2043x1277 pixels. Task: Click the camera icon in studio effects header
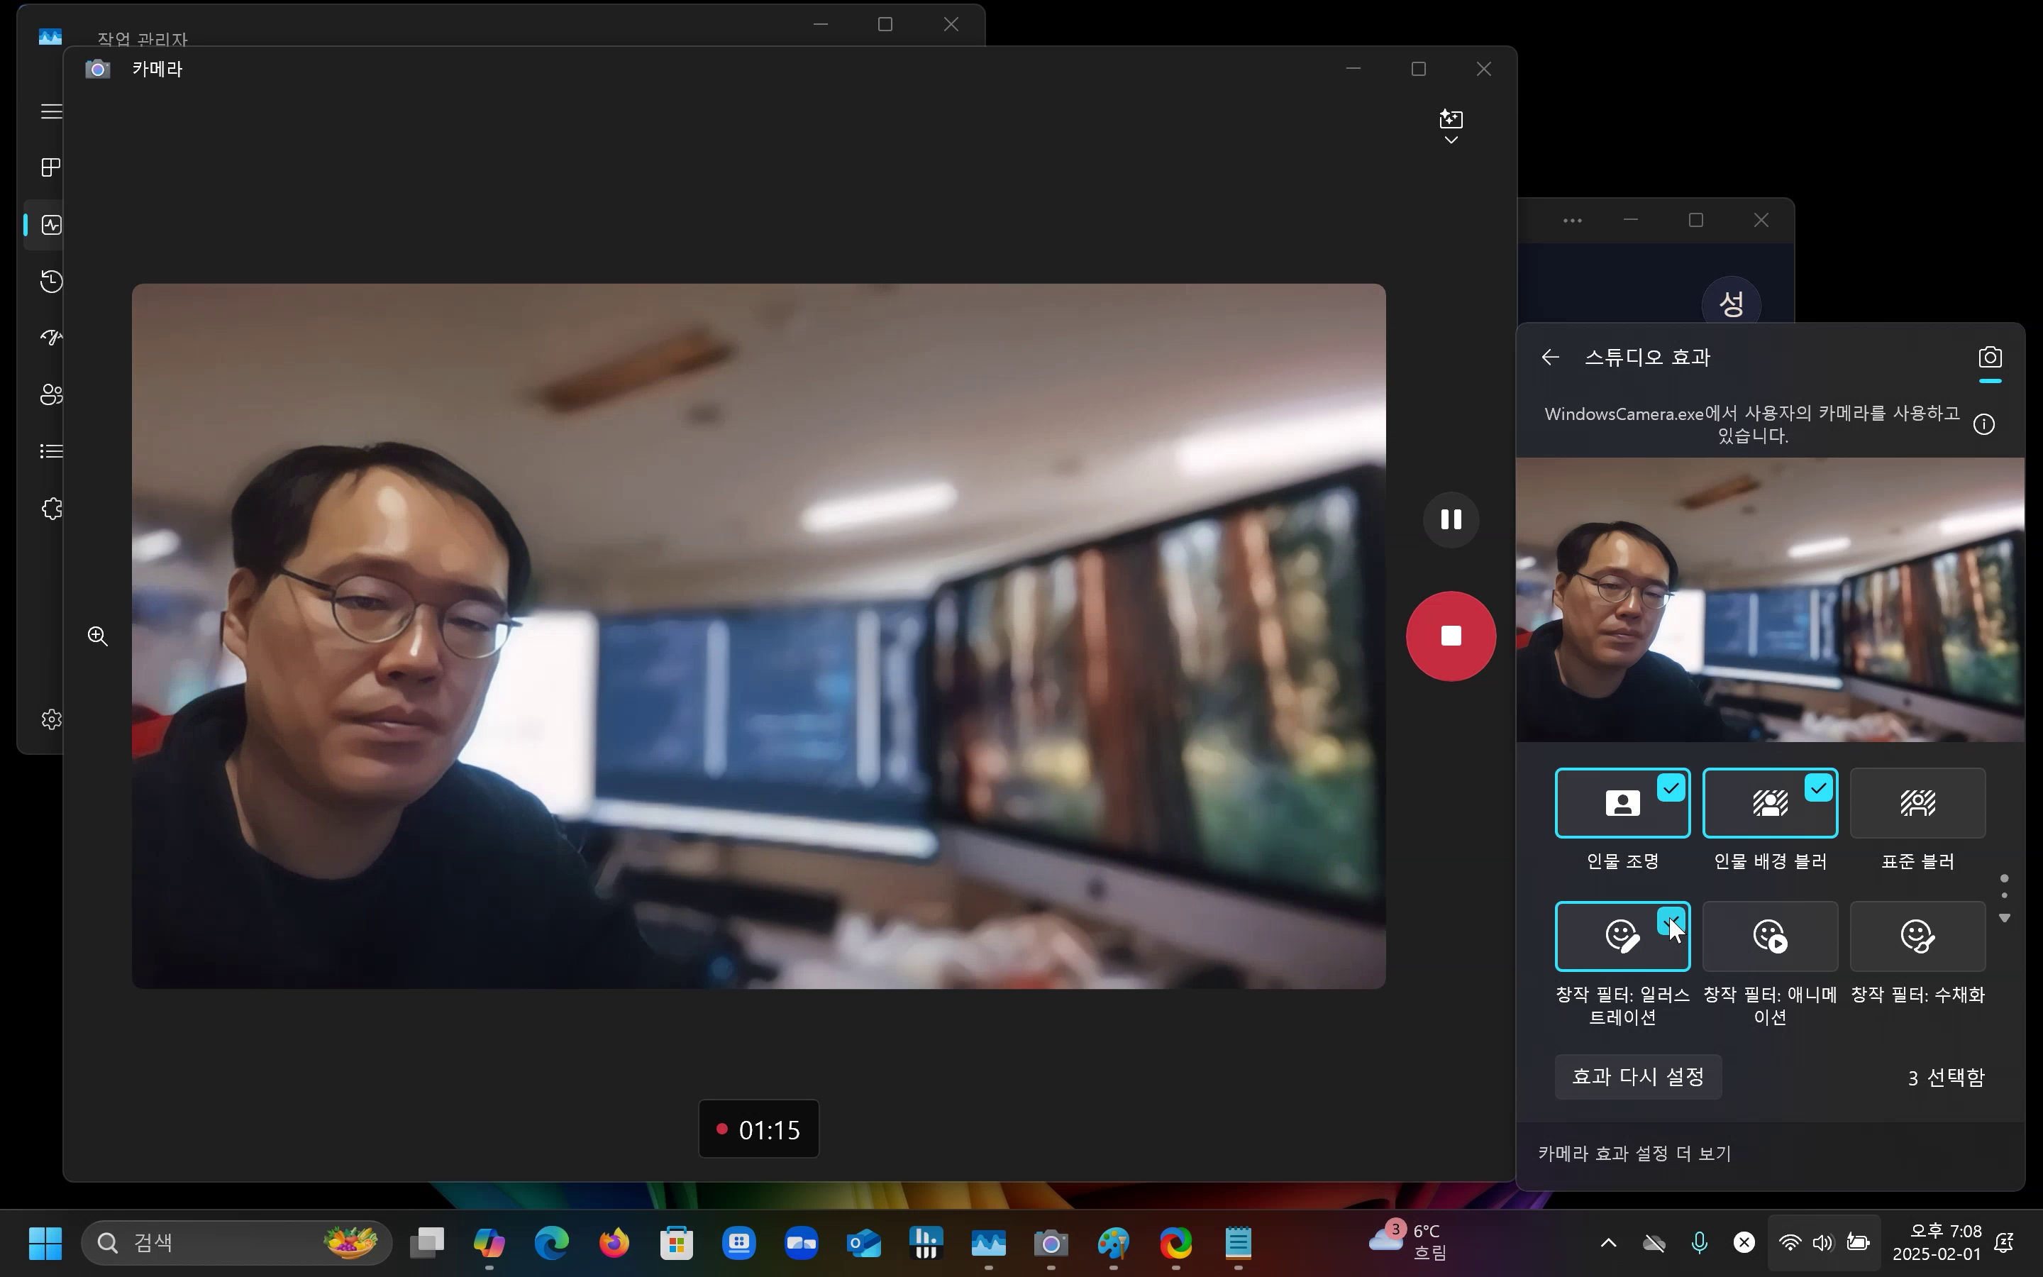tap(1989, 358)
